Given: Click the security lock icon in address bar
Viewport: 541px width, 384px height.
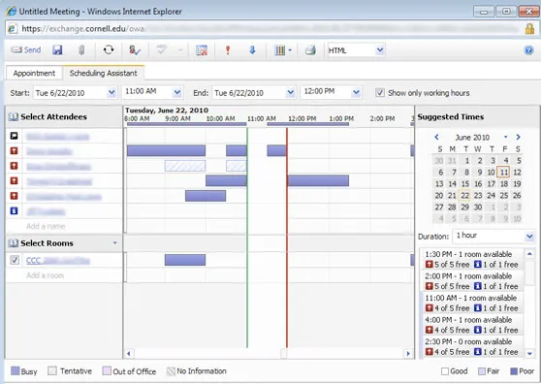Looking at the screenshot, I should coord(529,29).
